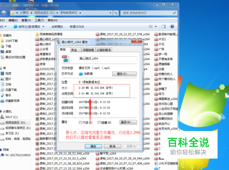Image resolution: width=229 pixels, height=170 pixels.
Task: Open 2345下载 in favorites sidebar
Action: 10,41
